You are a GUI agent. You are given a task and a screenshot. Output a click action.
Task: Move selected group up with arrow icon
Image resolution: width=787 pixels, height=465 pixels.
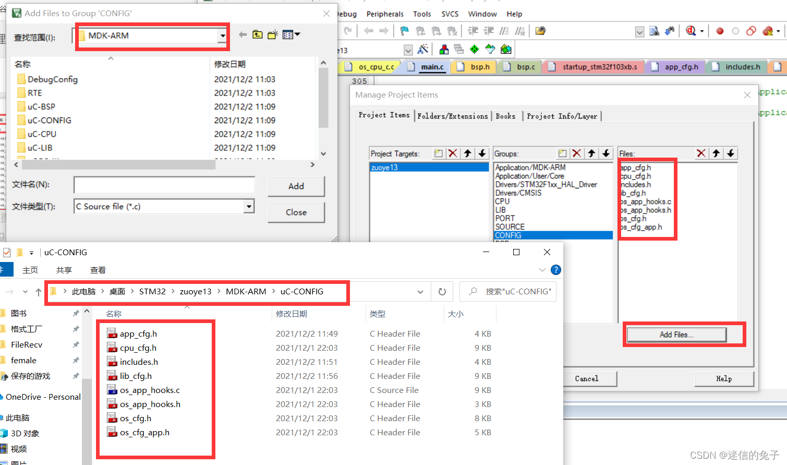pos(591,153)
